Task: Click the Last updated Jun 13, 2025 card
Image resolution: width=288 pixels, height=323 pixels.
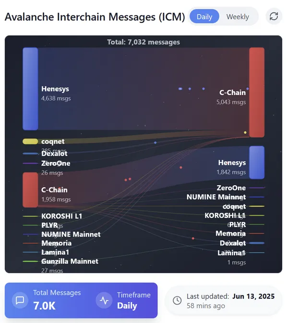Action: (223, 300)
